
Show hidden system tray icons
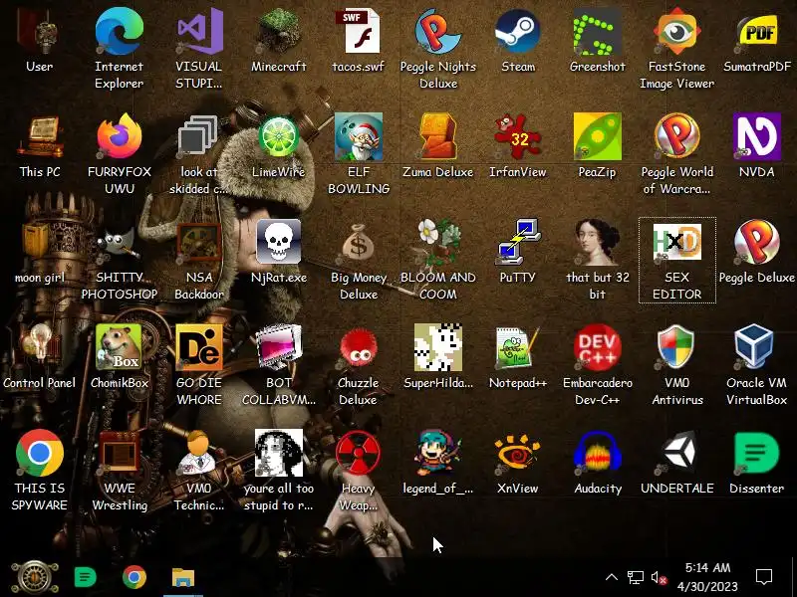pyautogui.click(x=612, y=577)
